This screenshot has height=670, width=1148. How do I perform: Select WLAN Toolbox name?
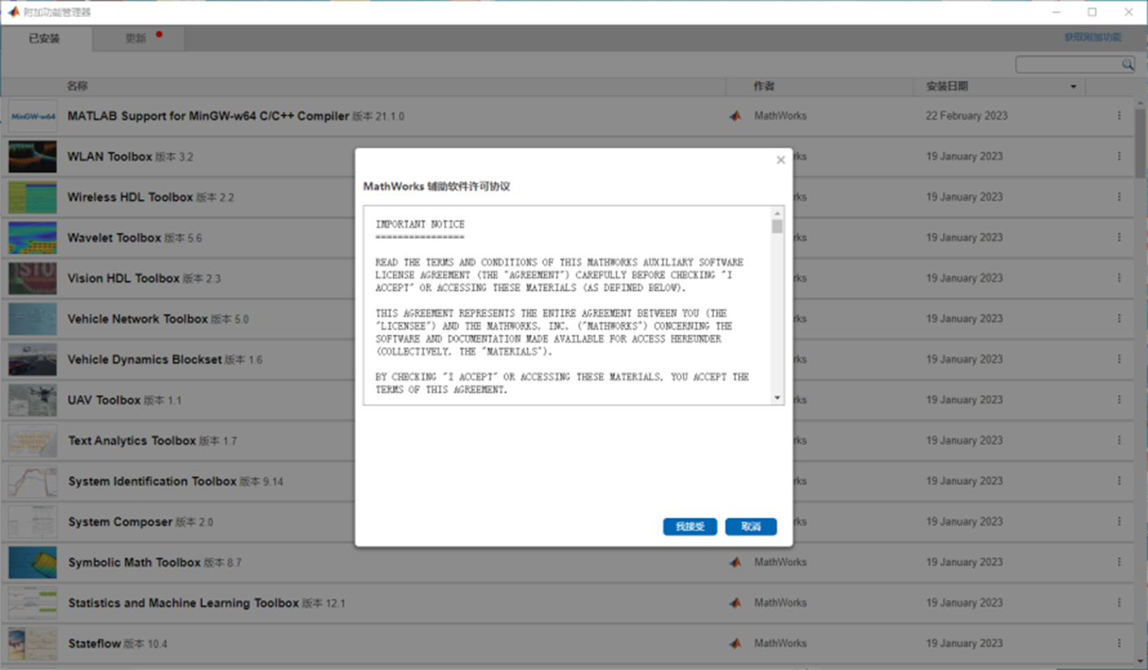(x=110, y=156)
